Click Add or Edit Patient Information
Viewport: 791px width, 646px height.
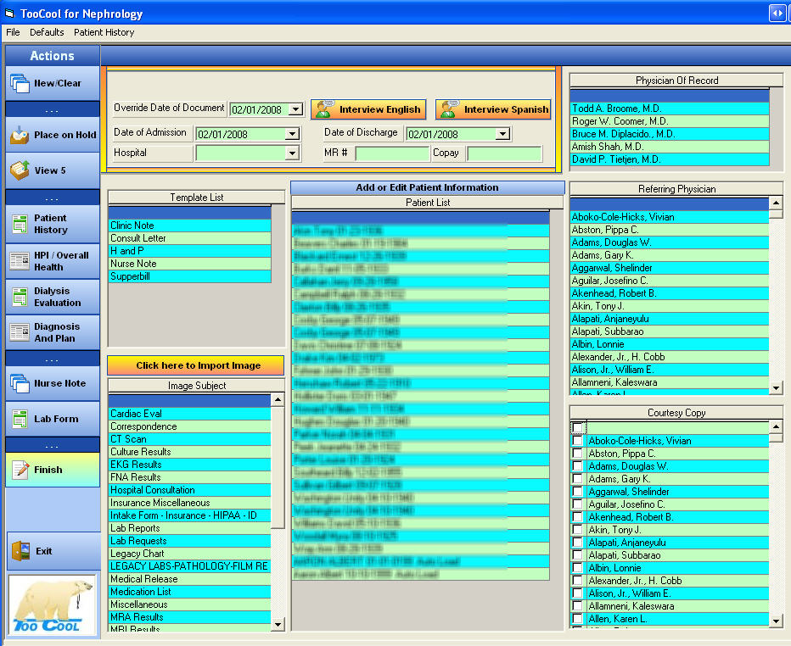click(x=427, y=187)
